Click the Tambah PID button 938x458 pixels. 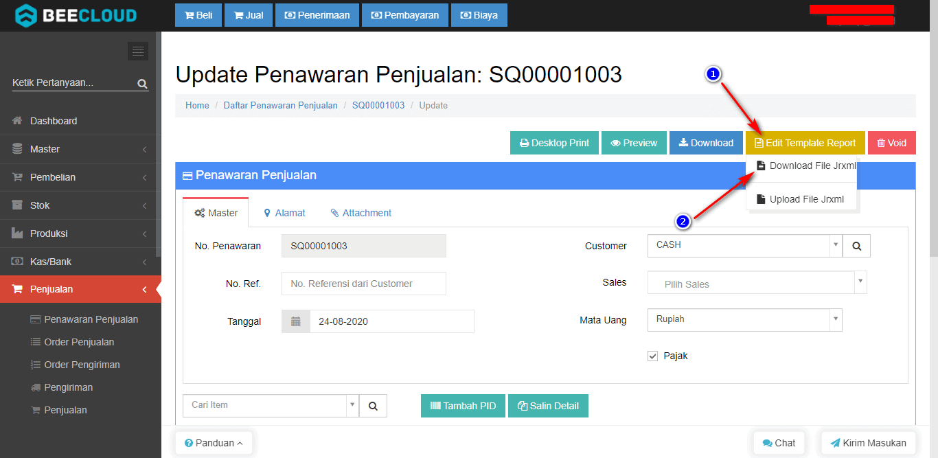[464, 406]
